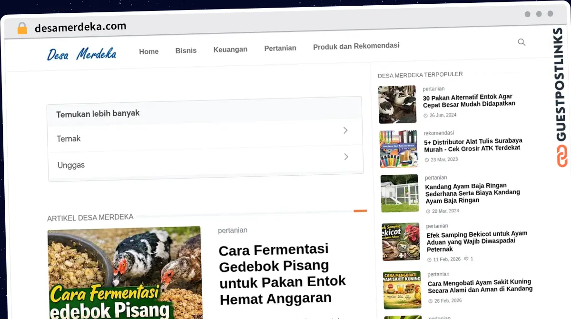Click the pertanian label above Kandang Ayam
The width and height of the screenshot is (571, 319).
[436, 178]
